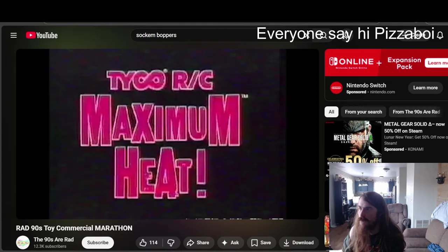The image size is (448, 252).
Task: Open The 90s Are Rad channel avatar
Action: [23, 243]
